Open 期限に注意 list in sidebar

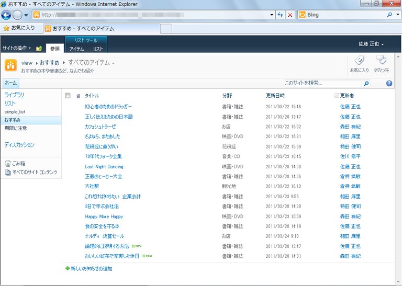coord(16,128)
